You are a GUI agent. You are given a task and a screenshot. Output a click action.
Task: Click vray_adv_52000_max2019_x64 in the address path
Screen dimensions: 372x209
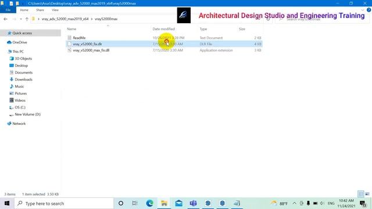tap(65, 19)
